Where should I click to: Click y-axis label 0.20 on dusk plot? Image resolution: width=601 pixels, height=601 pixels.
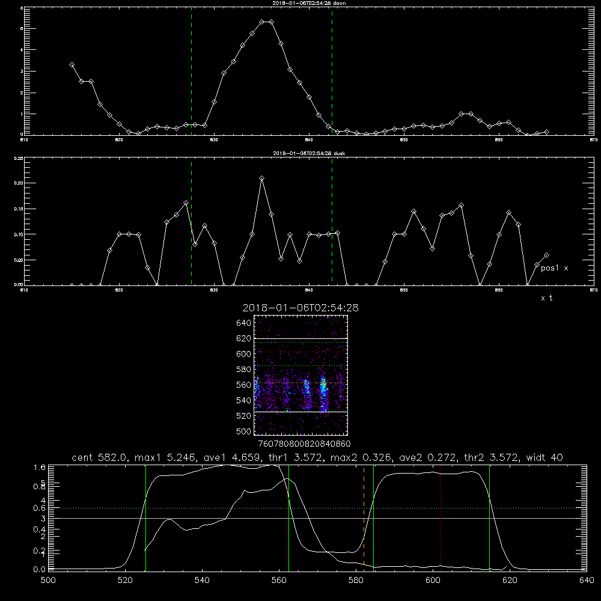pyautogui.click(x=19, y=183)
